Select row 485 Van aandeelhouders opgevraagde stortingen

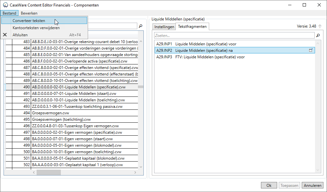(x=72, y=55)
